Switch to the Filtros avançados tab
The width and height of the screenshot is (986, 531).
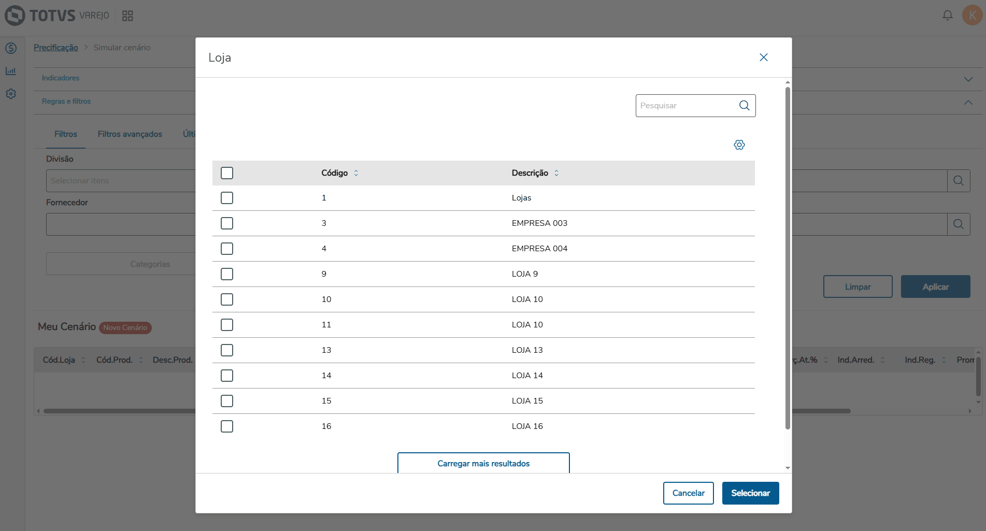pos(130,134)
